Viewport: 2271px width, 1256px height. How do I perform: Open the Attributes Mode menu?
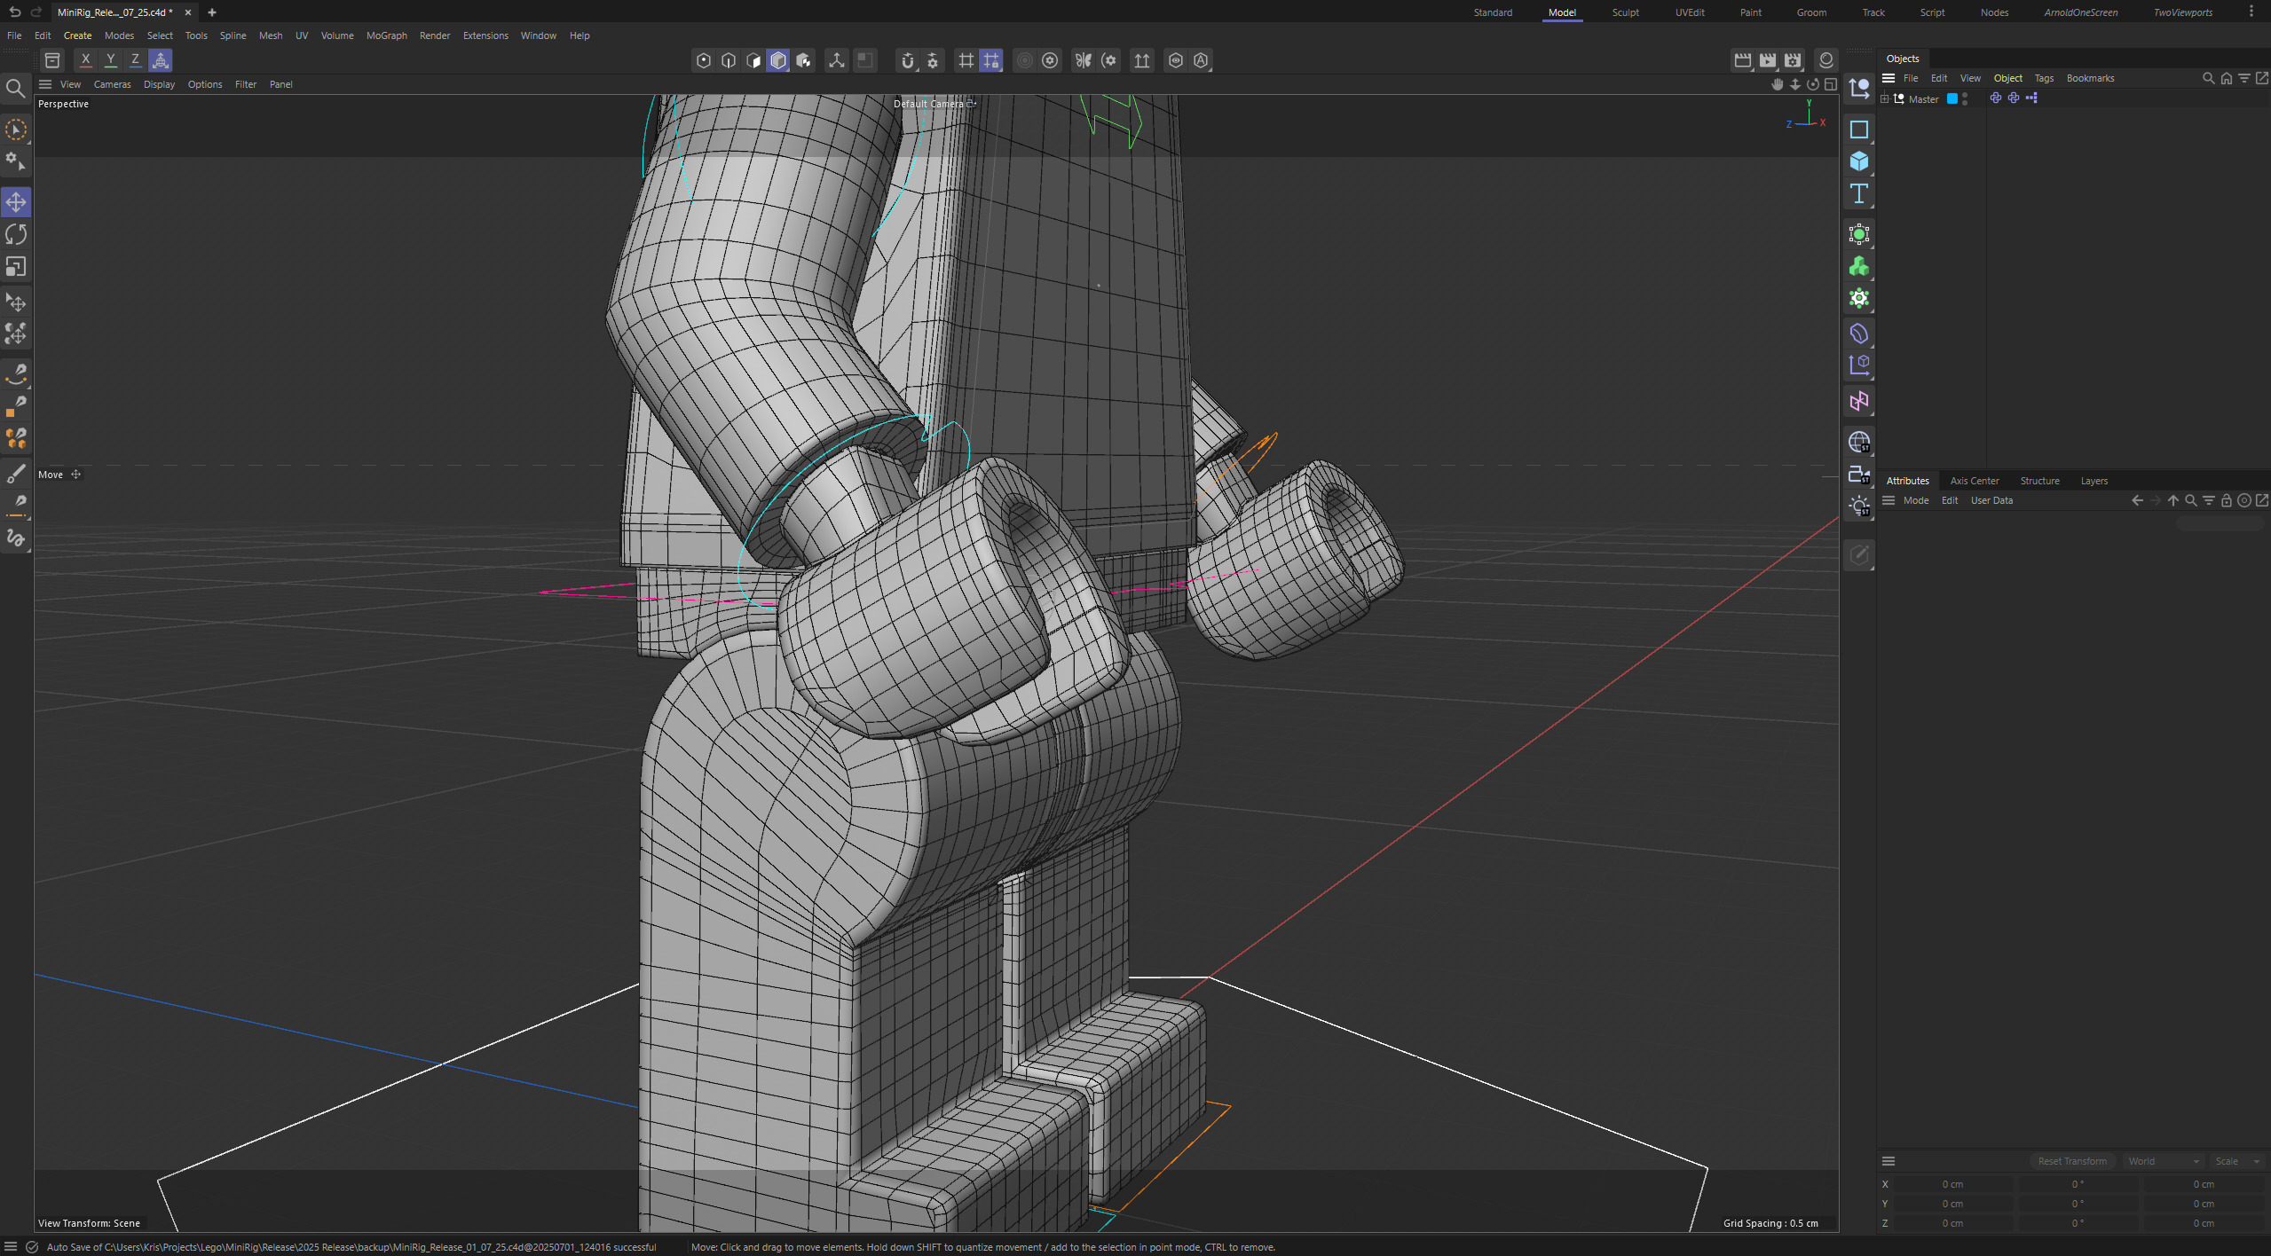tap(1916, 500)
